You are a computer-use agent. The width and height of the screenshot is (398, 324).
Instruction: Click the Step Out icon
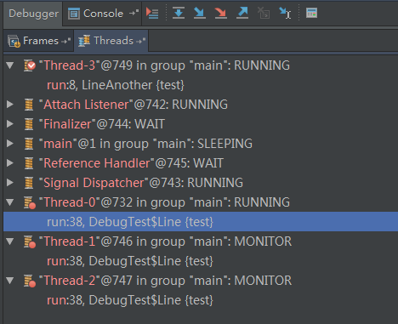pyautogui.click(x=242, y=13)
